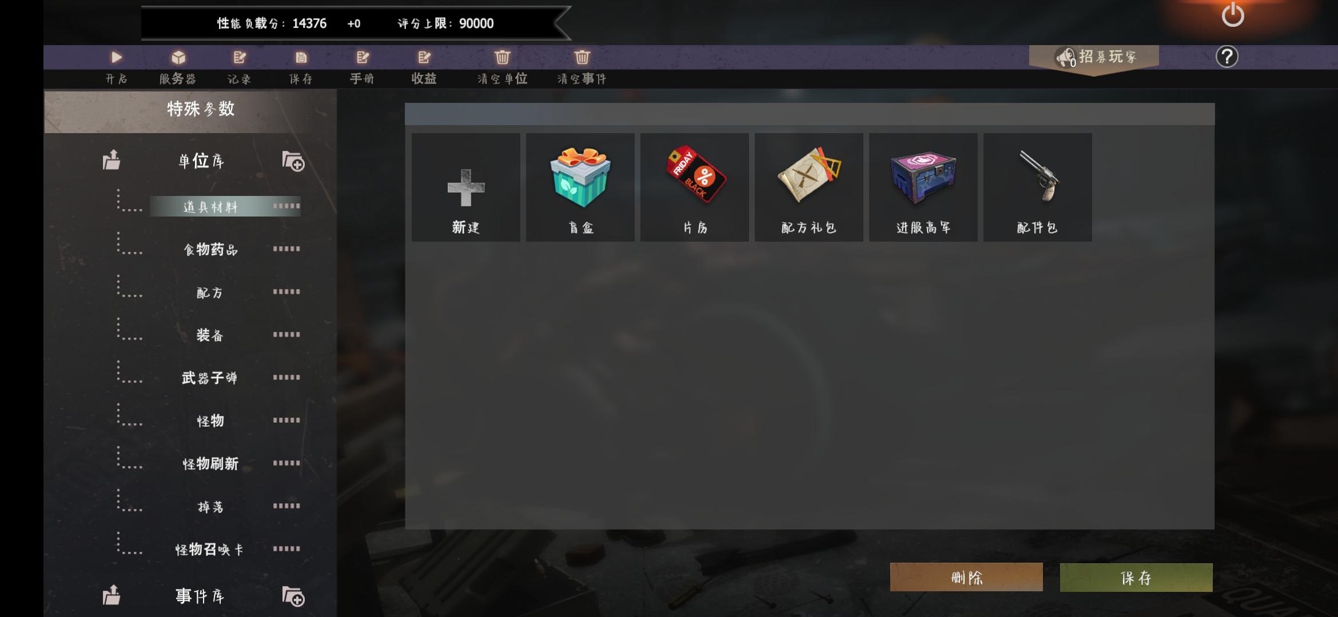The height and width of the screenshot is (617, 1338).
Task: Open the 记录 log icon
Action: [240, 57]
